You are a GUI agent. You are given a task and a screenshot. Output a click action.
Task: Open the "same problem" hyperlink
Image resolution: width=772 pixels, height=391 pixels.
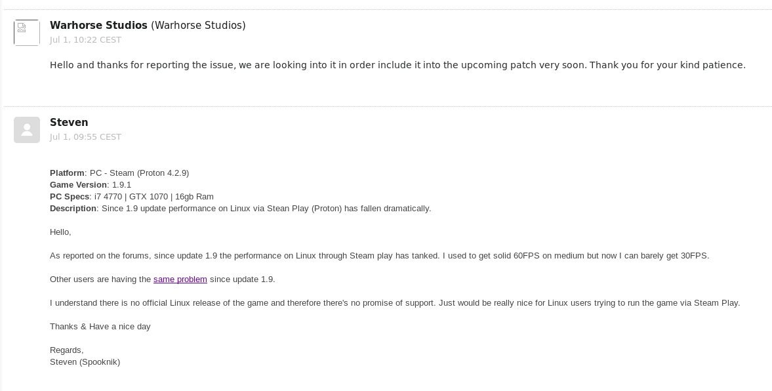tap(180, 279)
